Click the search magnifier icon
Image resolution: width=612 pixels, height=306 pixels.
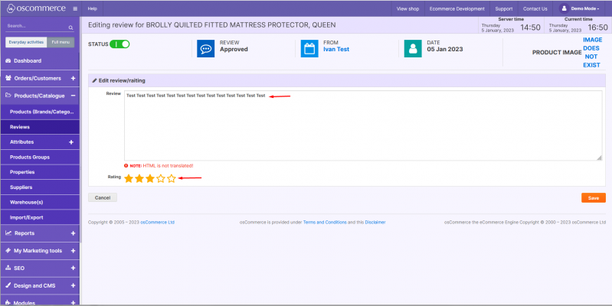[x=71, y=26]
